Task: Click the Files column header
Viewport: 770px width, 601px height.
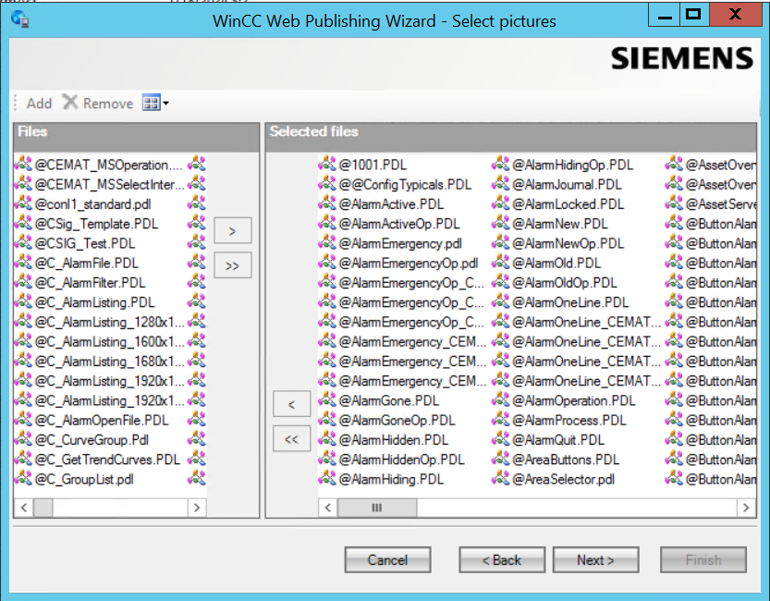Action: pos(137,137)
